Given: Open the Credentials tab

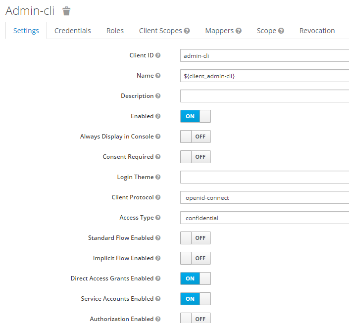Looking at the screenshot, I should click(73, 31).
